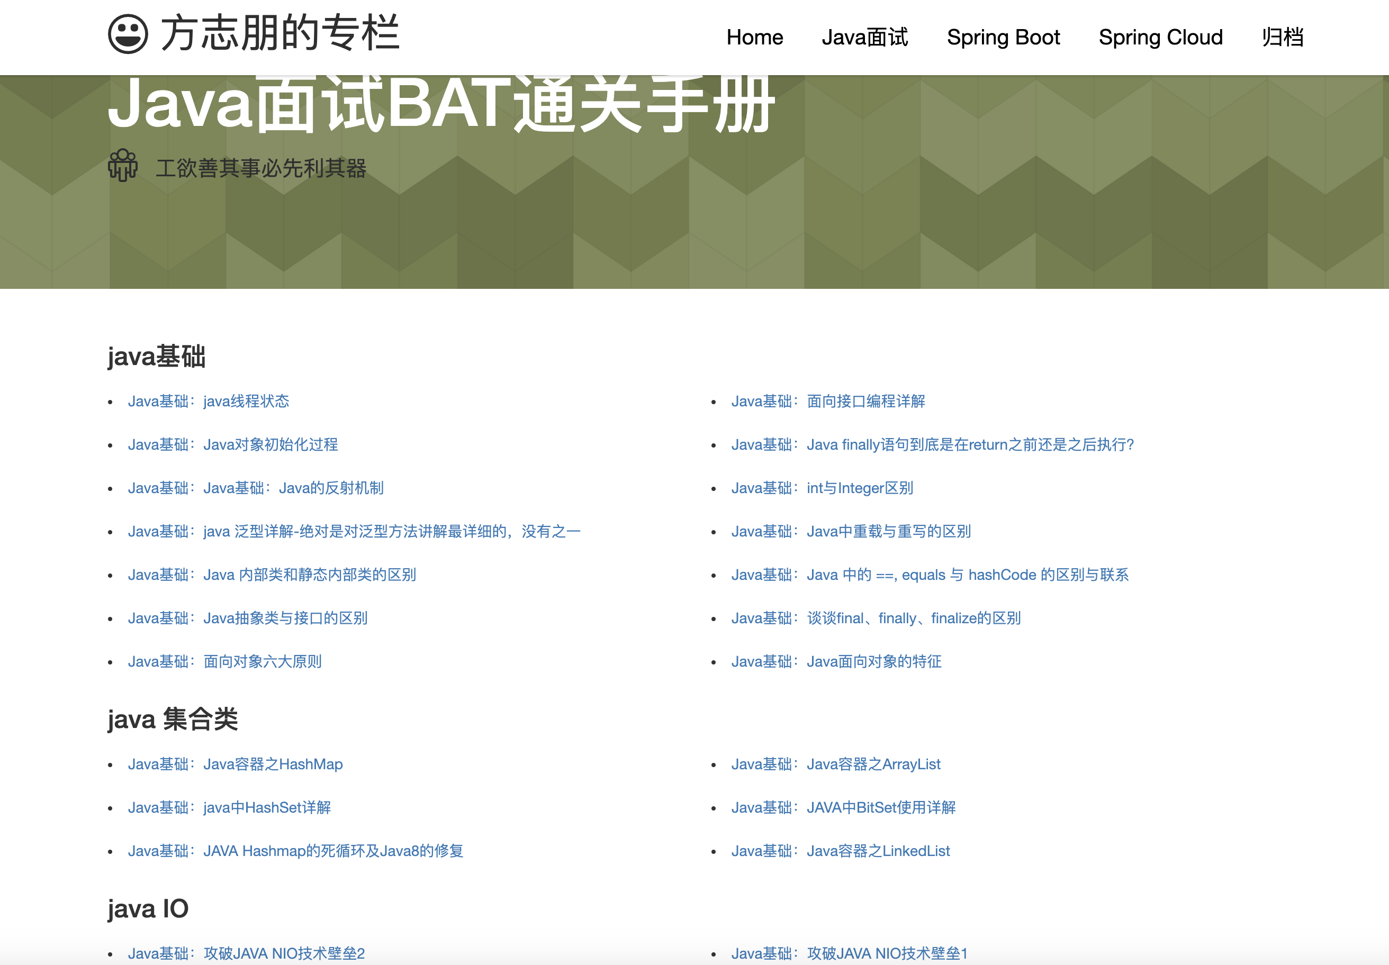This screenshot has height=965, width=1389.
Task: Click the group-of-people icon beside the subtitle
Action: pos(123,166)
